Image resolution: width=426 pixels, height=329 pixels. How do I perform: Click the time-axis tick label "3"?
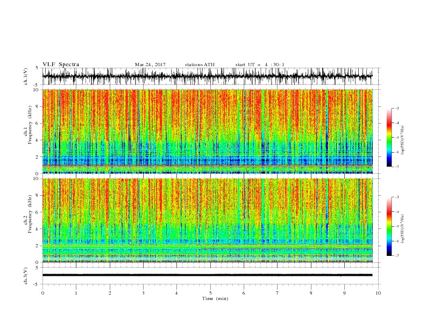pyautogui.click(x=143, y=293)
